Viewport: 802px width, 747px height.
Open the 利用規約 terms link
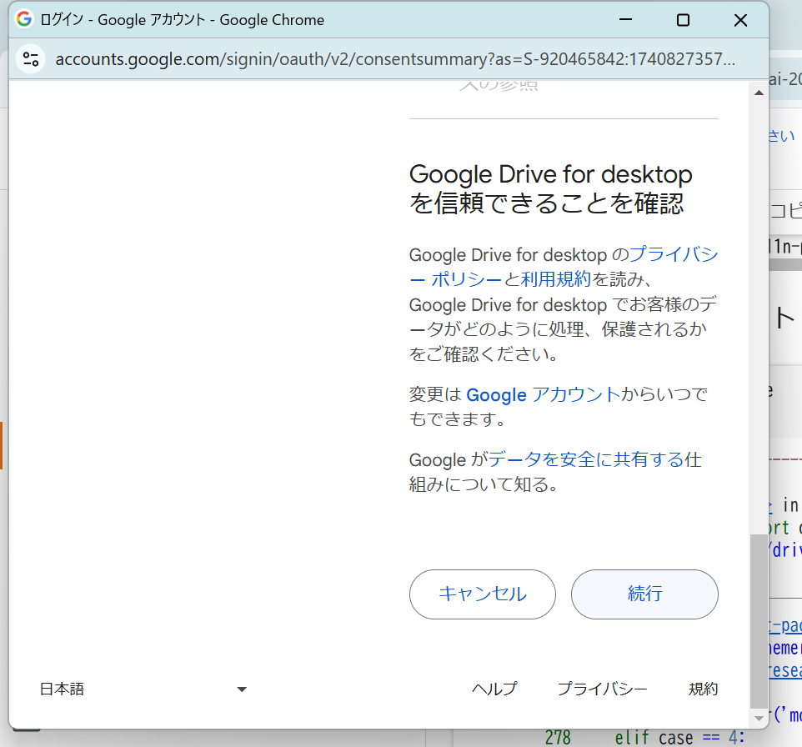(555, 279)
